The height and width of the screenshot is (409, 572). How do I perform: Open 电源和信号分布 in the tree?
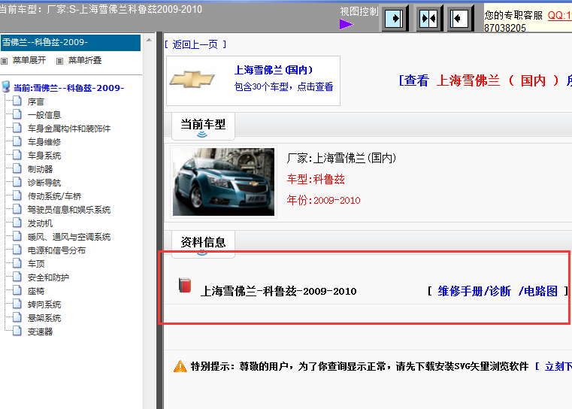click(x=56, y=250)
